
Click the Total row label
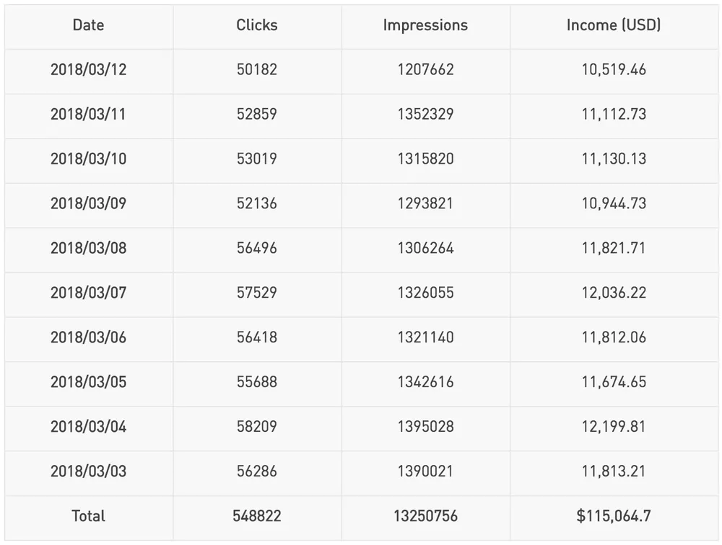(x=88, y=516)
